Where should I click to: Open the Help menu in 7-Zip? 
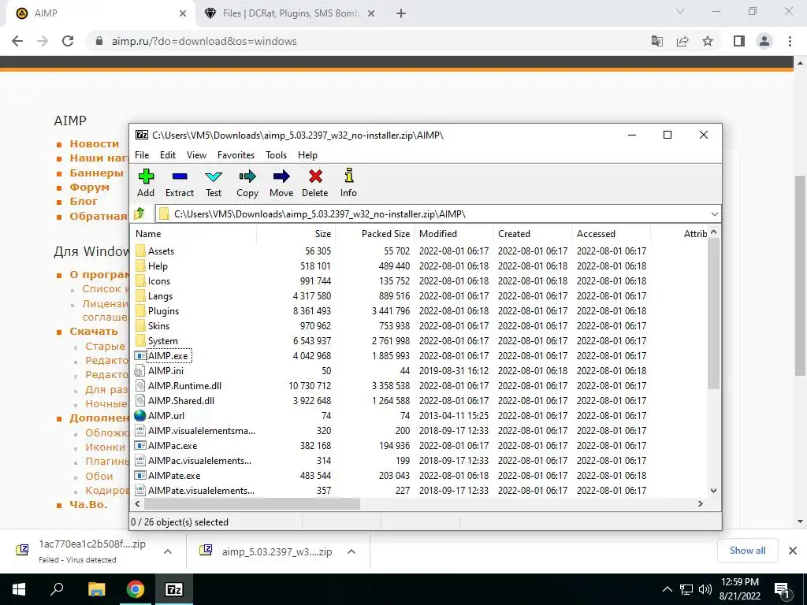tap(307, 155)
